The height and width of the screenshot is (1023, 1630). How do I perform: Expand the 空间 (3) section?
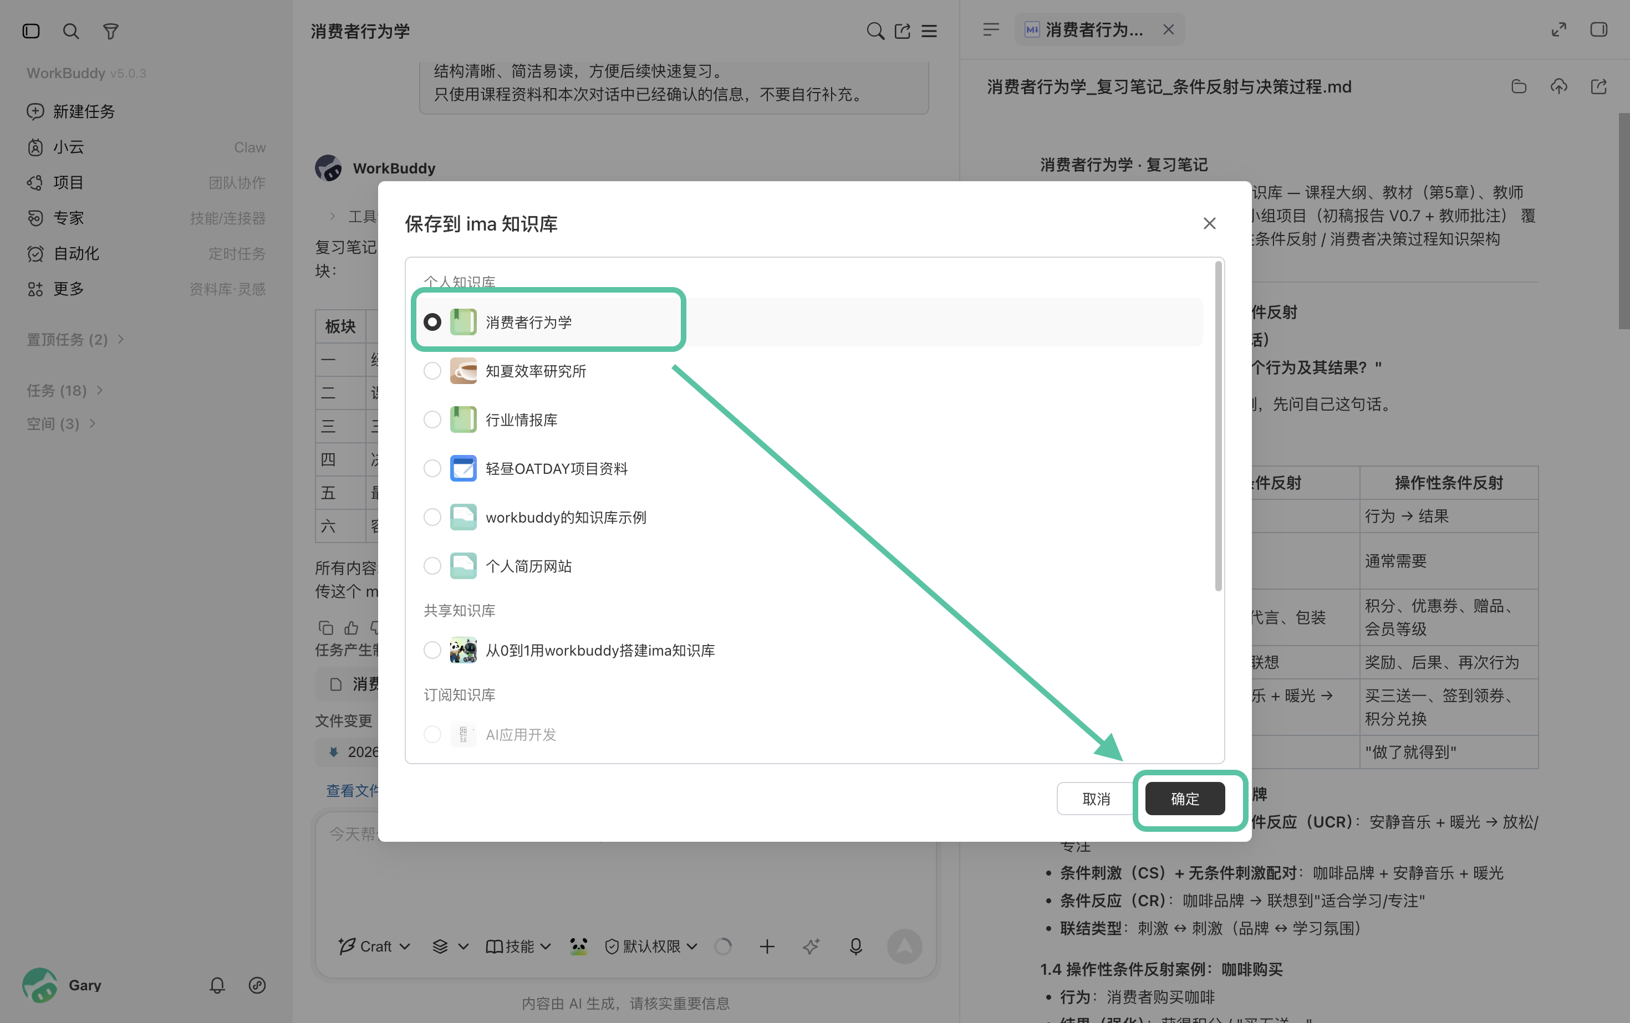(61, 423)
